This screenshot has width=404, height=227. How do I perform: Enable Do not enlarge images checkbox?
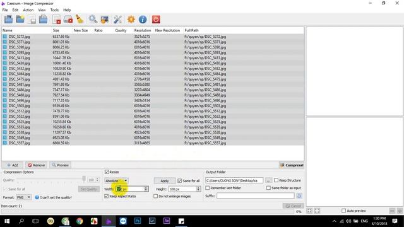pos(156,196)
